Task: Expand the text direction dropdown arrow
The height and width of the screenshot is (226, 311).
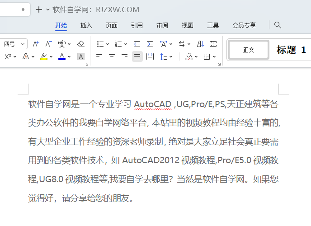Action: tap(189, 44)
